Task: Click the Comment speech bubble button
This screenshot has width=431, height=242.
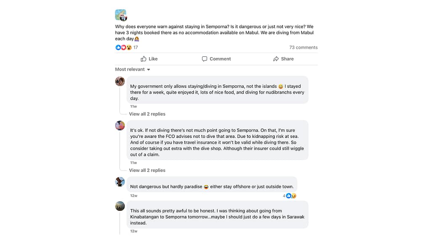Action: [216, 59]
